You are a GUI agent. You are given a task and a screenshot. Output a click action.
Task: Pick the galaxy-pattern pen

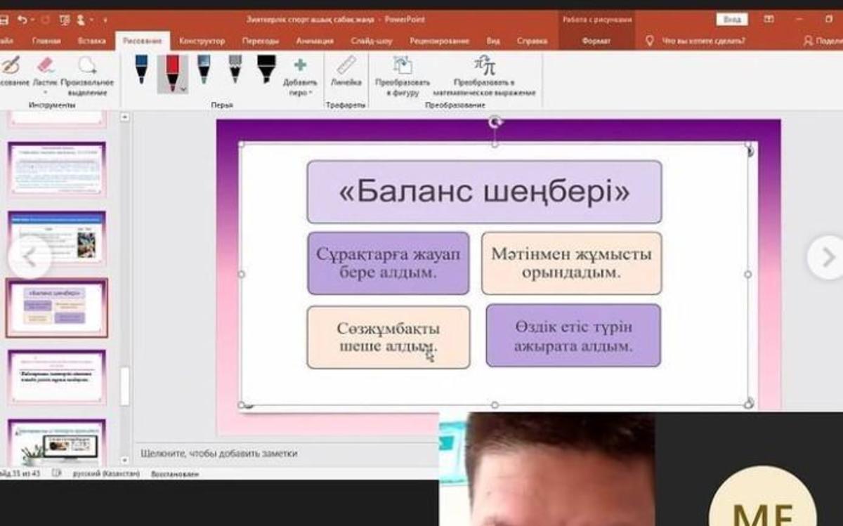coord(204,70)
